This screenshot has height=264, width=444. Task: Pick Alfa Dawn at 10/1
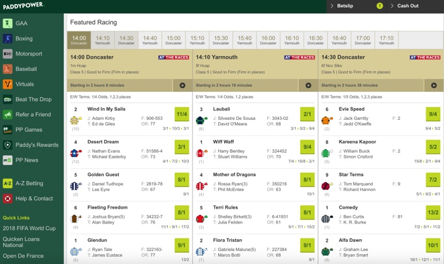(x=433, y=245)
